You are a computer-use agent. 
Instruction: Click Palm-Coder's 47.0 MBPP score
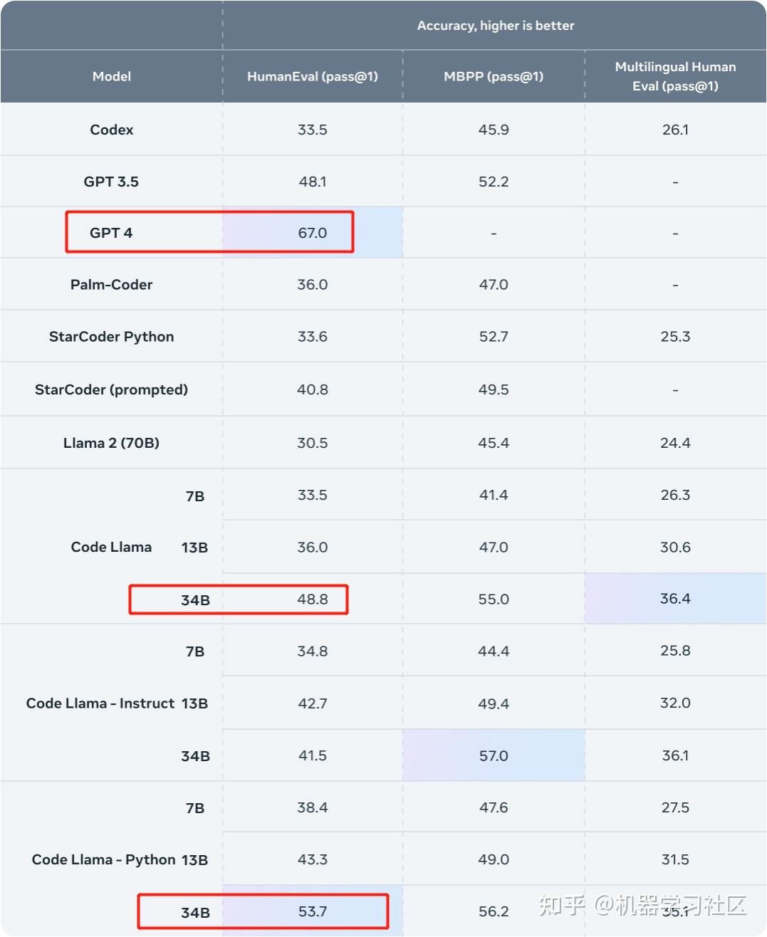[x=494, y=285]
